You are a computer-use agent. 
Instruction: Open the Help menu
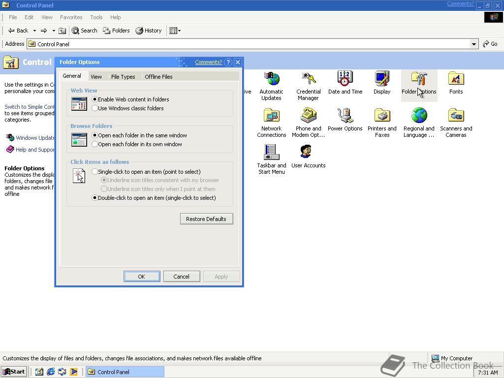click(115, 17)
